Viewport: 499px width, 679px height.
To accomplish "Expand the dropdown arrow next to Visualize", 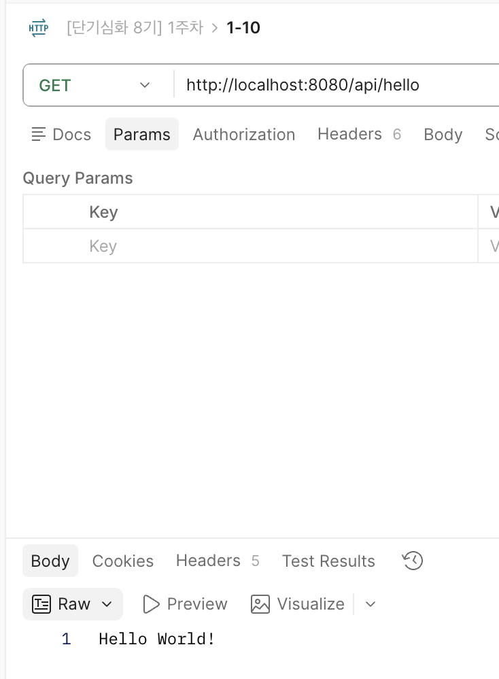I will tap(370, 604).
